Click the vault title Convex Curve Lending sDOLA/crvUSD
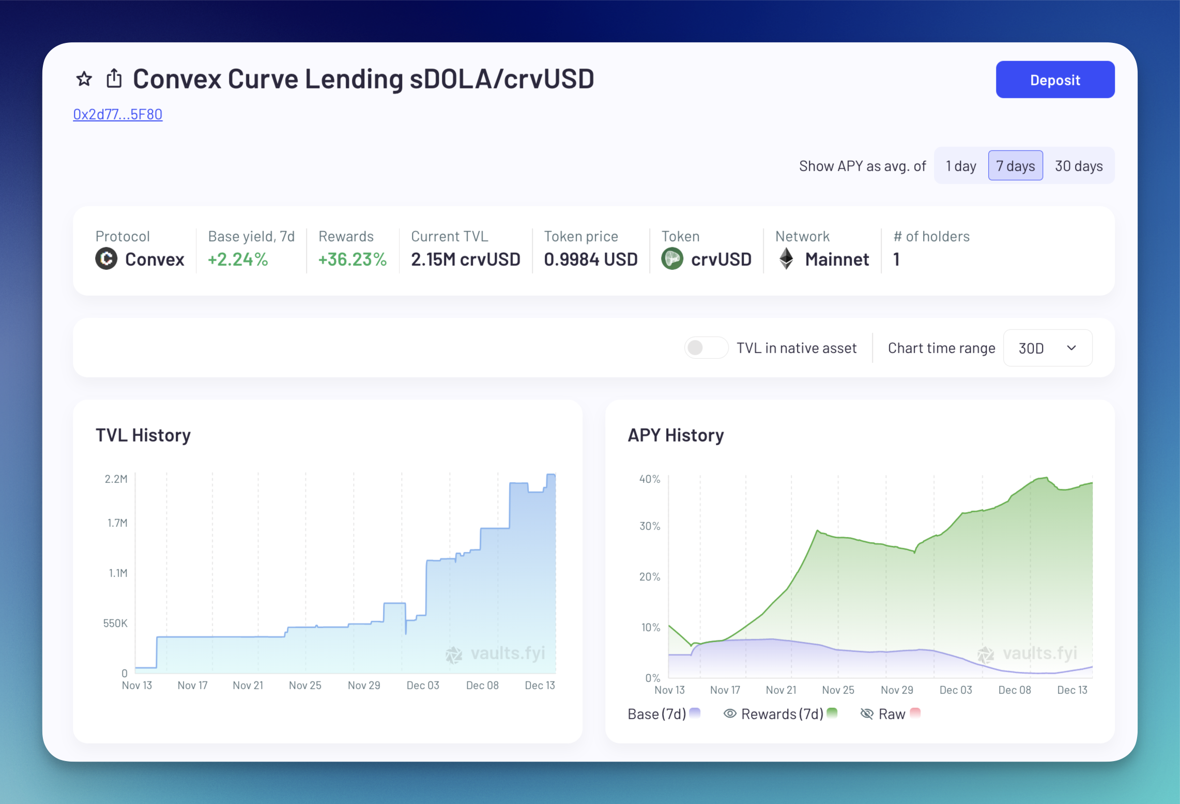Viewport: 1180px width, 804px height. point(363,79)
